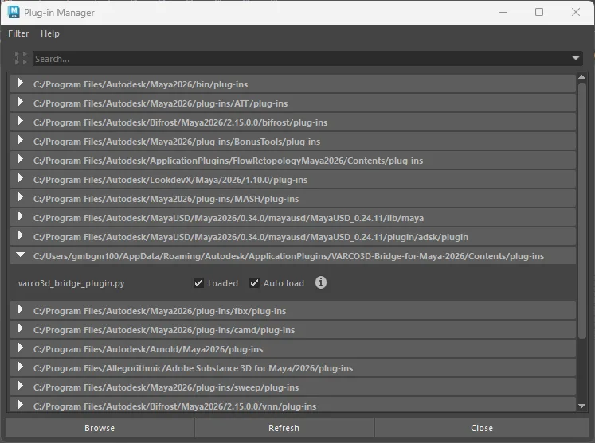Click the search filter icon beside Search field

tap(21, 58)
